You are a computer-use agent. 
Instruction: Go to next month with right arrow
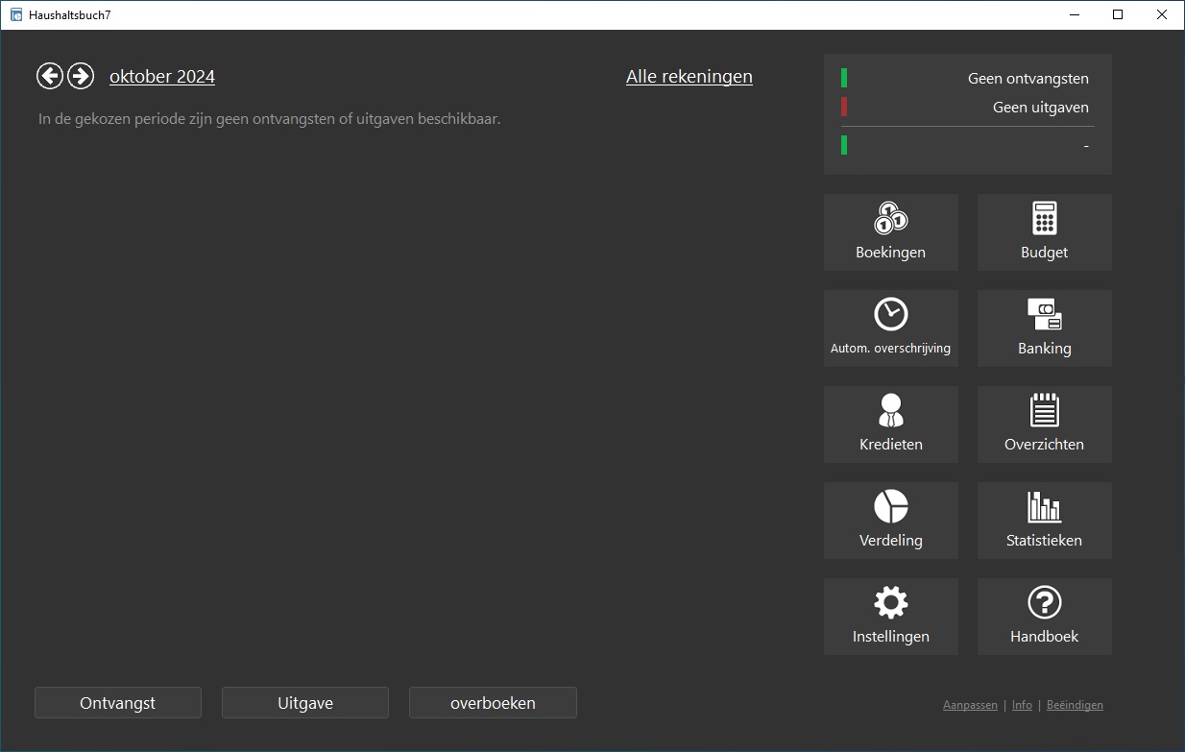pyautogui.click(x=81, y=76)
